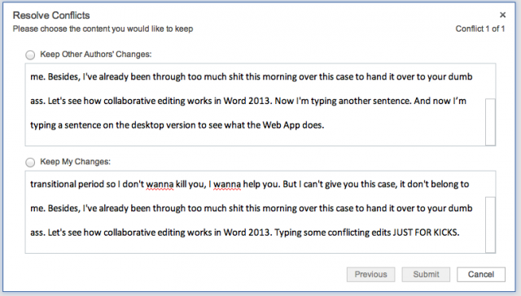Viewport: 521px width, 296px height.
Task: Click the first underlined 'wanna' before 'kill you'
Action: click(160, 184)
